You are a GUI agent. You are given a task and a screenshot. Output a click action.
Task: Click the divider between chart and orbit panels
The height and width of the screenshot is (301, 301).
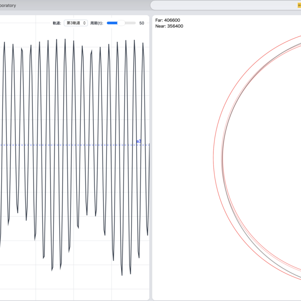(x=151, y=154)
